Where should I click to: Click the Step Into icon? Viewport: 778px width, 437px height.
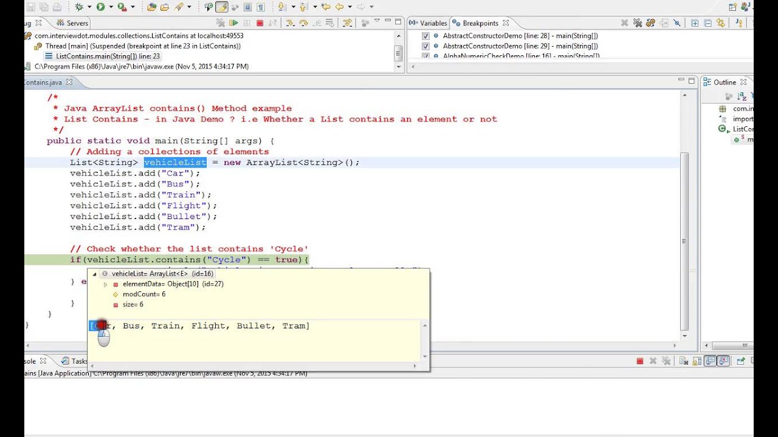click(x=290, y=23)
